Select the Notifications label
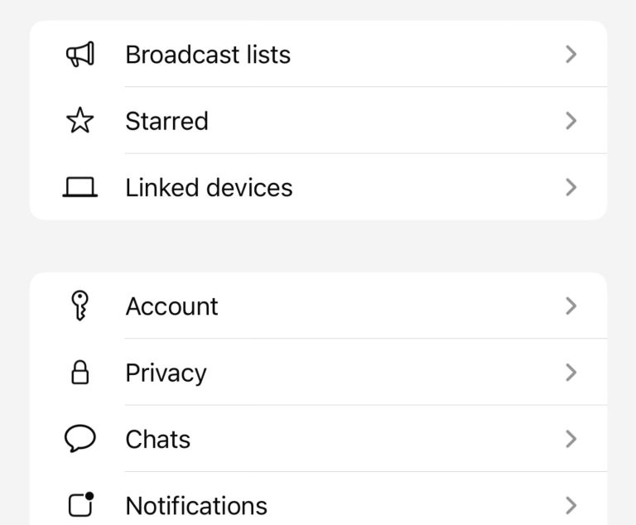Screen dimensions: 636x525 pyautogui.click(x=196, y=505)
